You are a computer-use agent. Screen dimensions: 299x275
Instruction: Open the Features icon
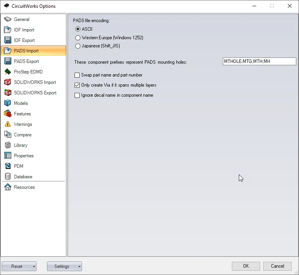[x=8, y=114]
